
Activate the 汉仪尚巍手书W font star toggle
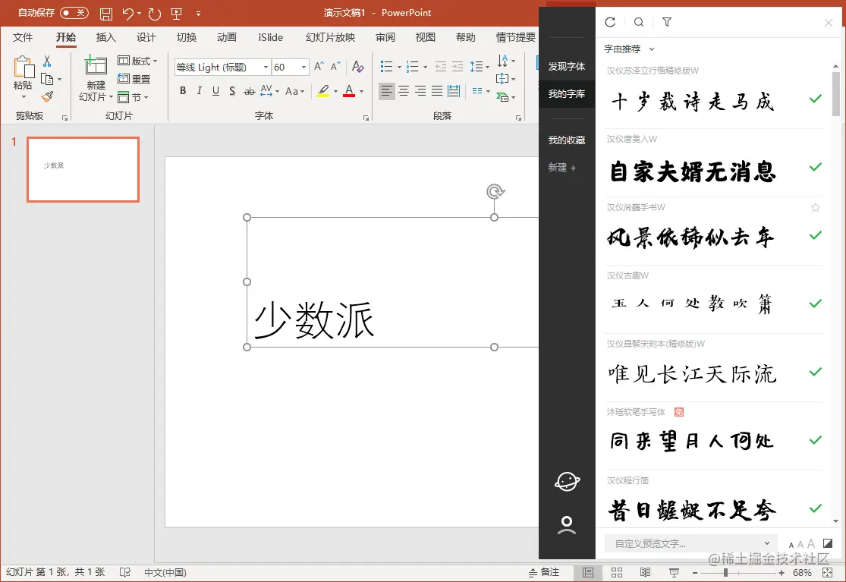[815, 206]
